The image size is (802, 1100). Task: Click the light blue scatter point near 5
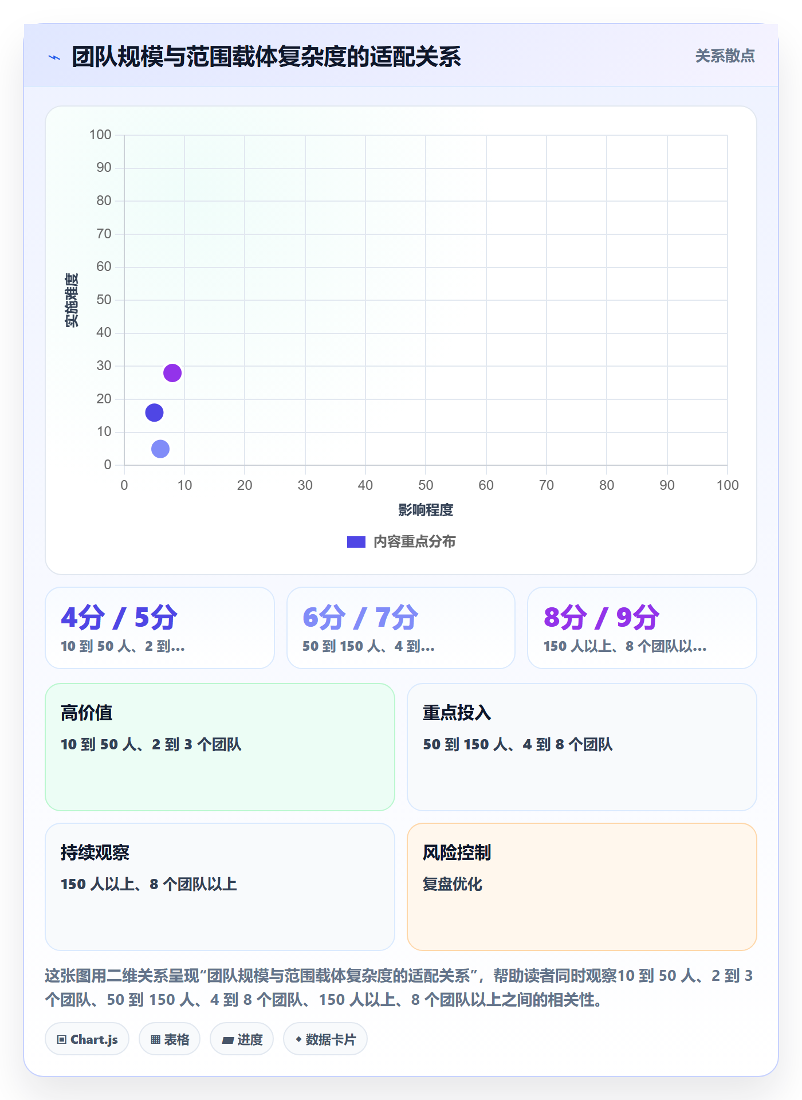160,449
